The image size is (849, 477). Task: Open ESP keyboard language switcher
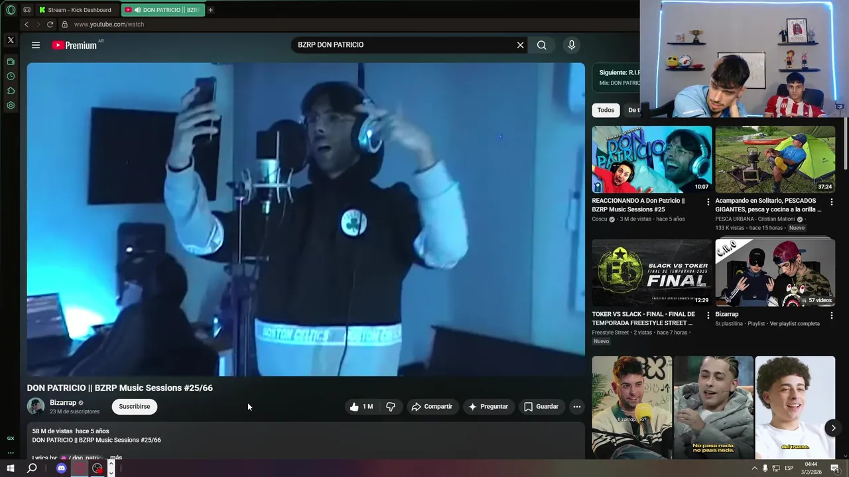click(789, 468)
